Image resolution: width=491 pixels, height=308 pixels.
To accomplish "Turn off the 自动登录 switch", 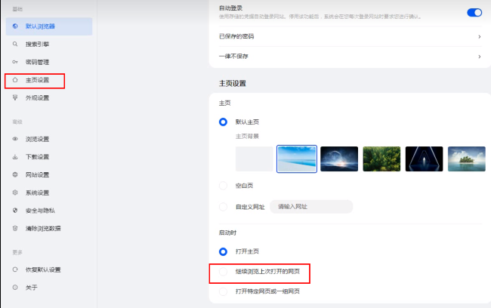I will pos(474,13).
